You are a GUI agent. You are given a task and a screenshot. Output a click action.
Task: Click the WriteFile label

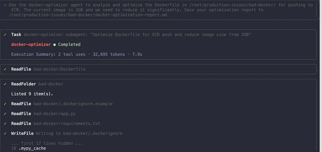pyautogui.click(x=22, y=133)
